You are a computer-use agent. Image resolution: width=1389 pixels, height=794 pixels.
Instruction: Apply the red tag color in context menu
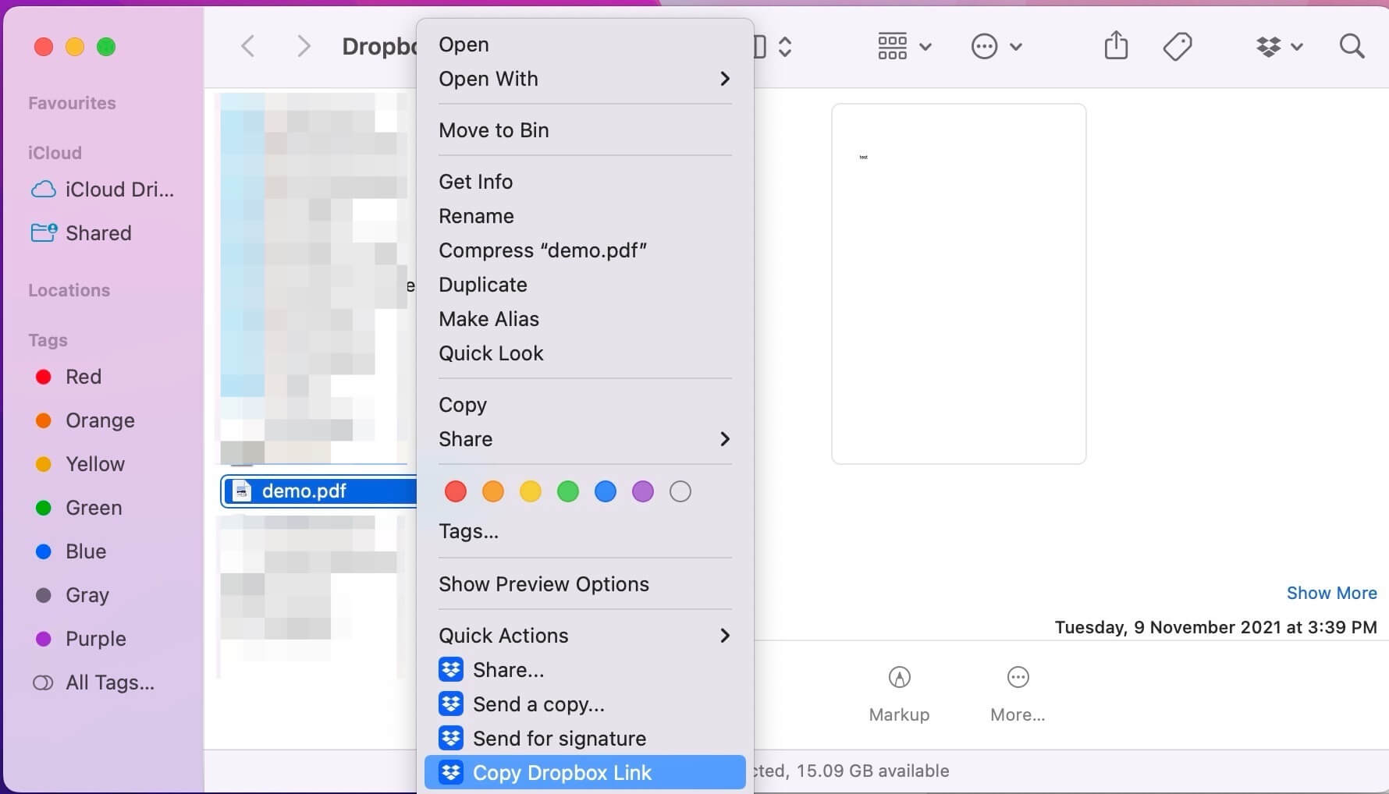pos(456,491)
